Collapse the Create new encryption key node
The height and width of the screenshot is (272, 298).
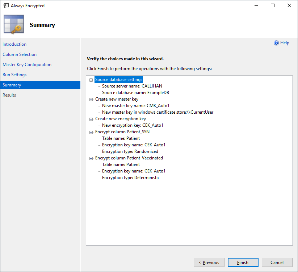[x=91, y=119]
